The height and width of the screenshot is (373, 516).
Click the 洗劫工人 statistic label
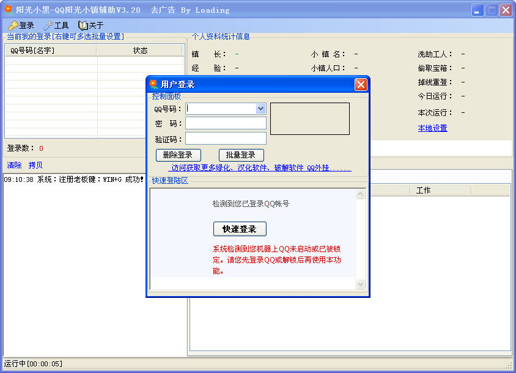click(x=435, y=54)
